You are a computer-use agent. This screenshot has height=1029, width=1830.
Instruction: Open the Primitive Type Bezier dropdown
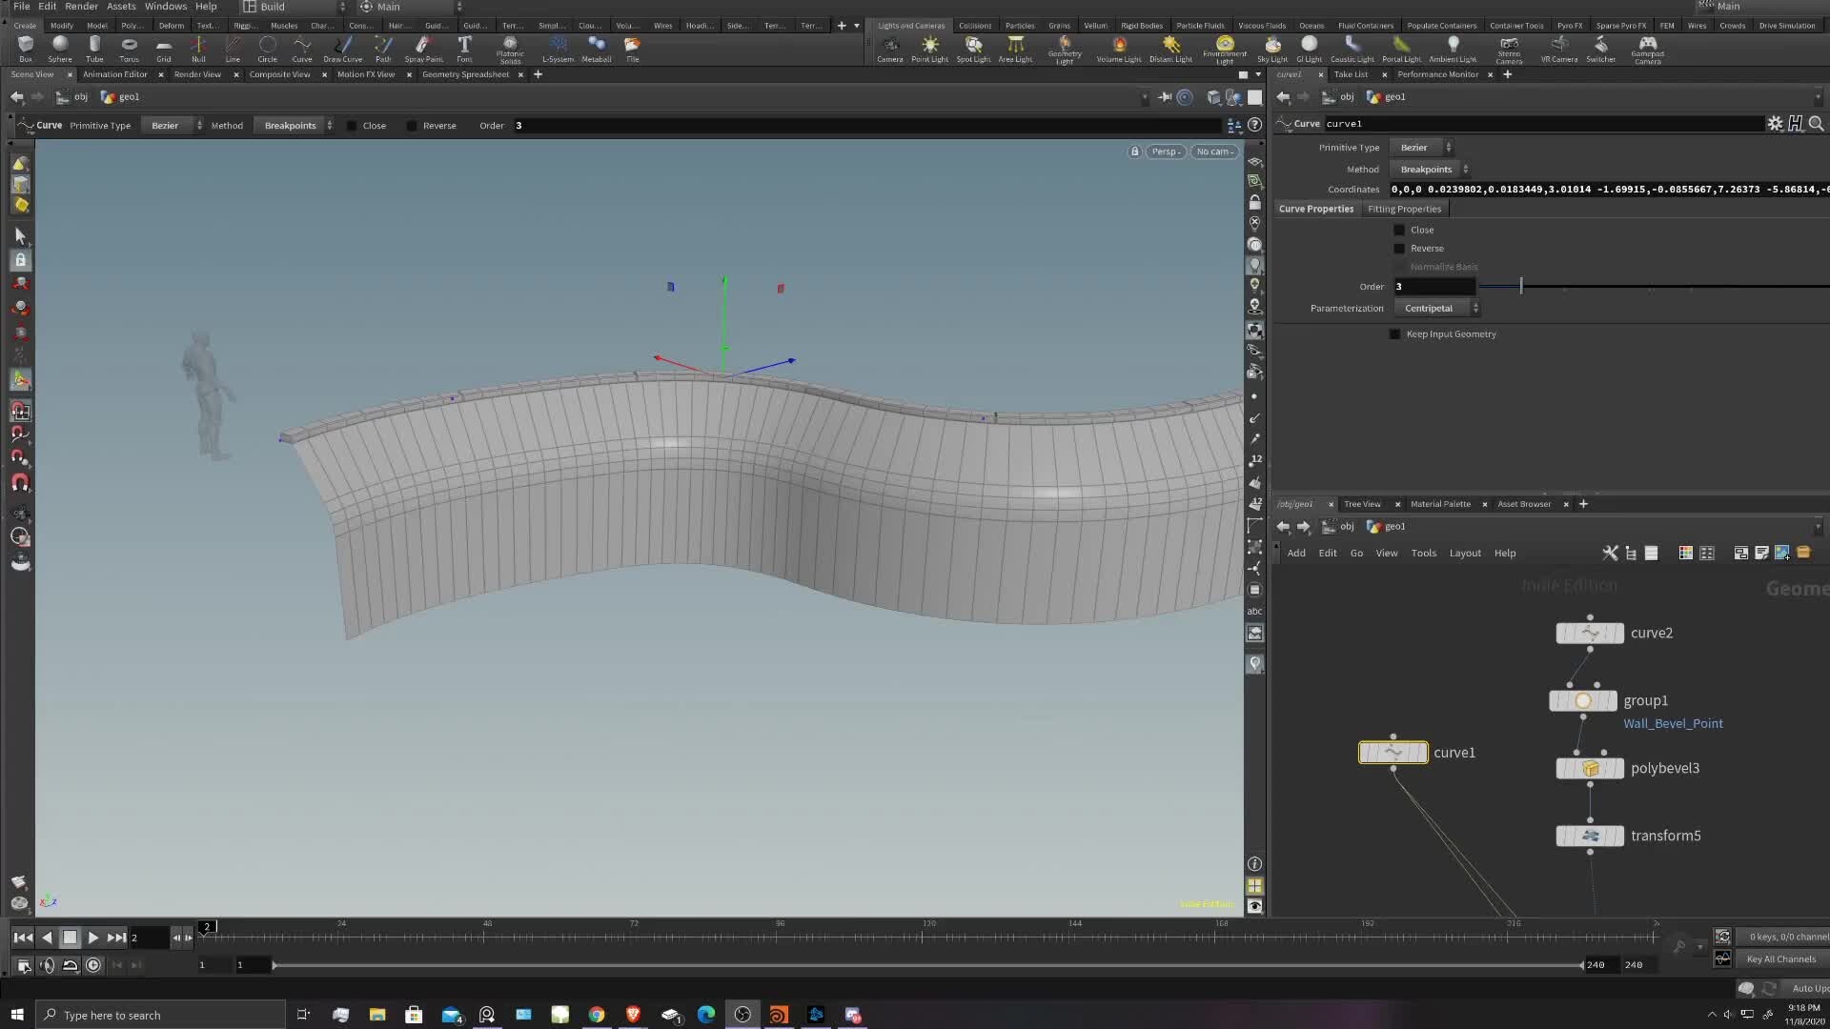coord(1423,147)
